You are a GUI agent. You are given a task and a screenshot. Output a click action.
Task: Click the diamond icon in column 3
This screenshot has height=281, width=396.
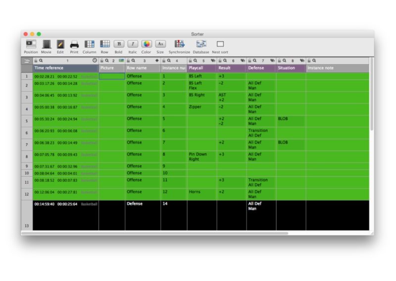(x=157, y=60)
